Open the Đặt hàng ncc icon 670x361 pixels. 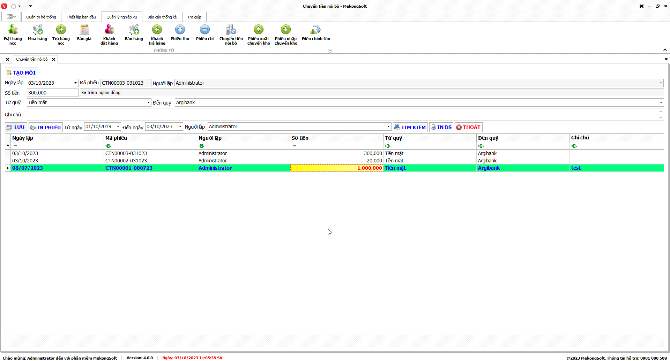(x=13, y=30)
